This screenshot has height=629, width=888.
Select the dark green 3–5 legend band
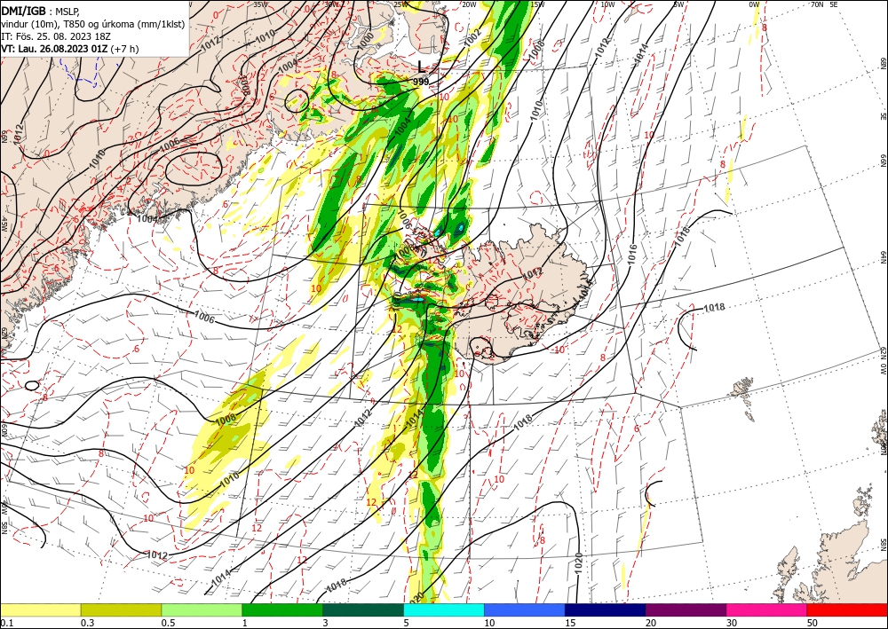click(x=363, y=609)
